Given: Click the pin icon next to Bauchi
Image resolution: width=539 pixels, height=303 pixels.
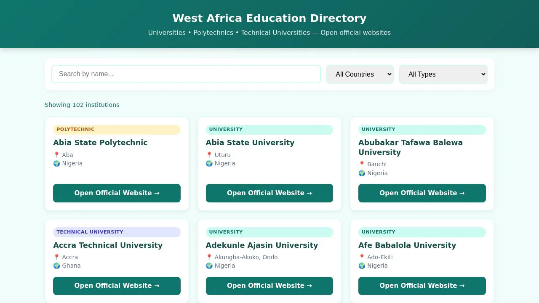Looking at the screenshot, I should 362,164.
